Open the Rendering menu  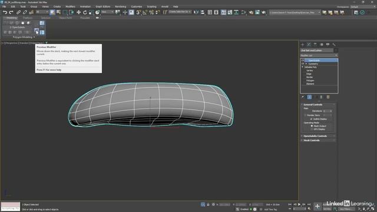tap(120, 6)
